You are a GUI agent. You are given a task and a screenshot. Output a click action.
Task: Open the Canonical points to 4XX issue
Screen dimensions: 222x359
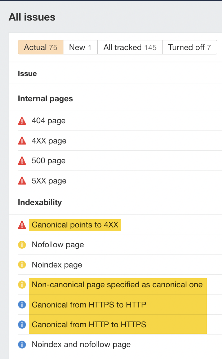click(x=75, y=225)
